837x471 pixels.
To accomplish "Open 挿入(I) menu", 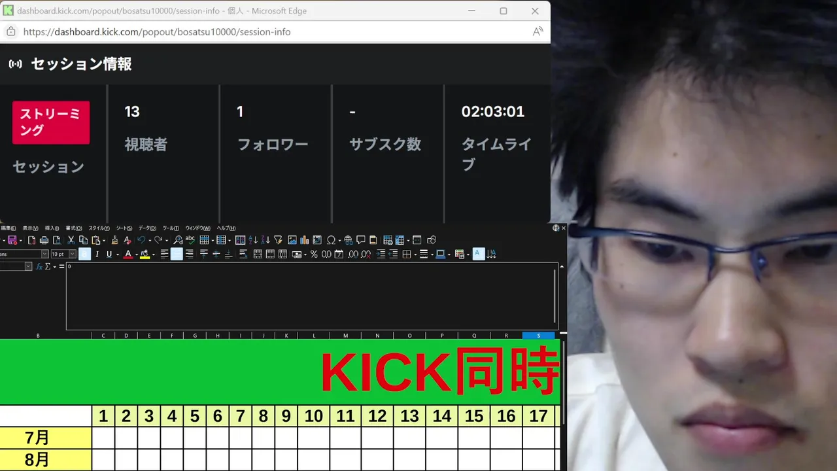I will tap(52, 228).
